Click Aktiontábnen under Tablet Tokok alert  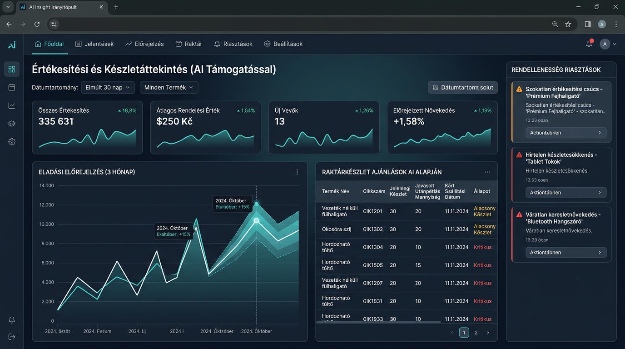[x=566, y=193]
